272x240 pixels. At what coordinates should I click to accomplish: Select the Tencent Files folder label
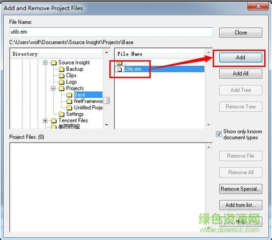(73, 121)
